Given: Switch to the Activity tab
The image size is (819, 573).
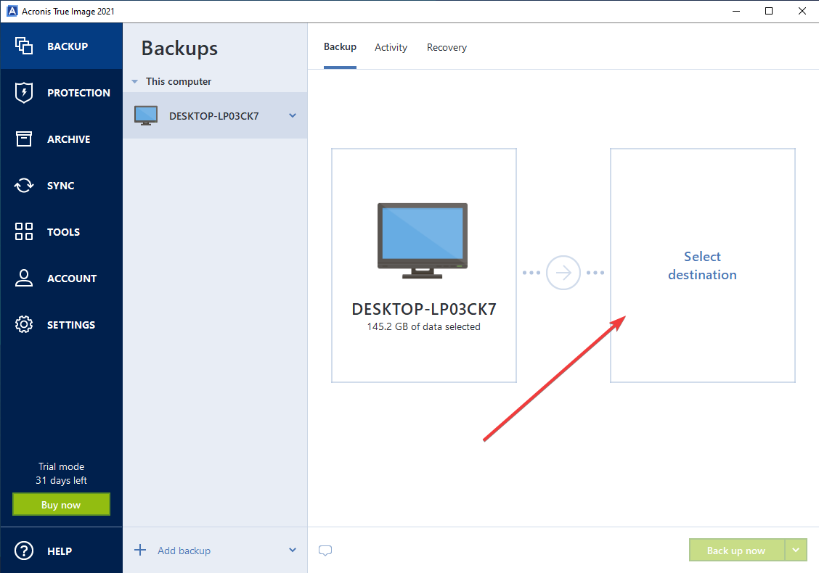Looking at the screenshot, I should 391,47.
